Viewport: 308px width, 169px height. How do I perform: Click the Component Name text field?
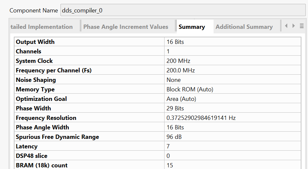pos(183,10)
